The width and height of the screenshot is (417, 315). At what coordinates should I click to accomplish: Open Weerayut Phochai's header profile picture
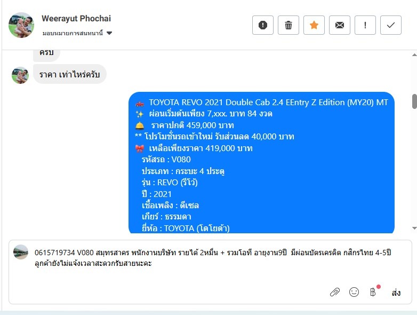pyautogui.click(x=21, y=25)
